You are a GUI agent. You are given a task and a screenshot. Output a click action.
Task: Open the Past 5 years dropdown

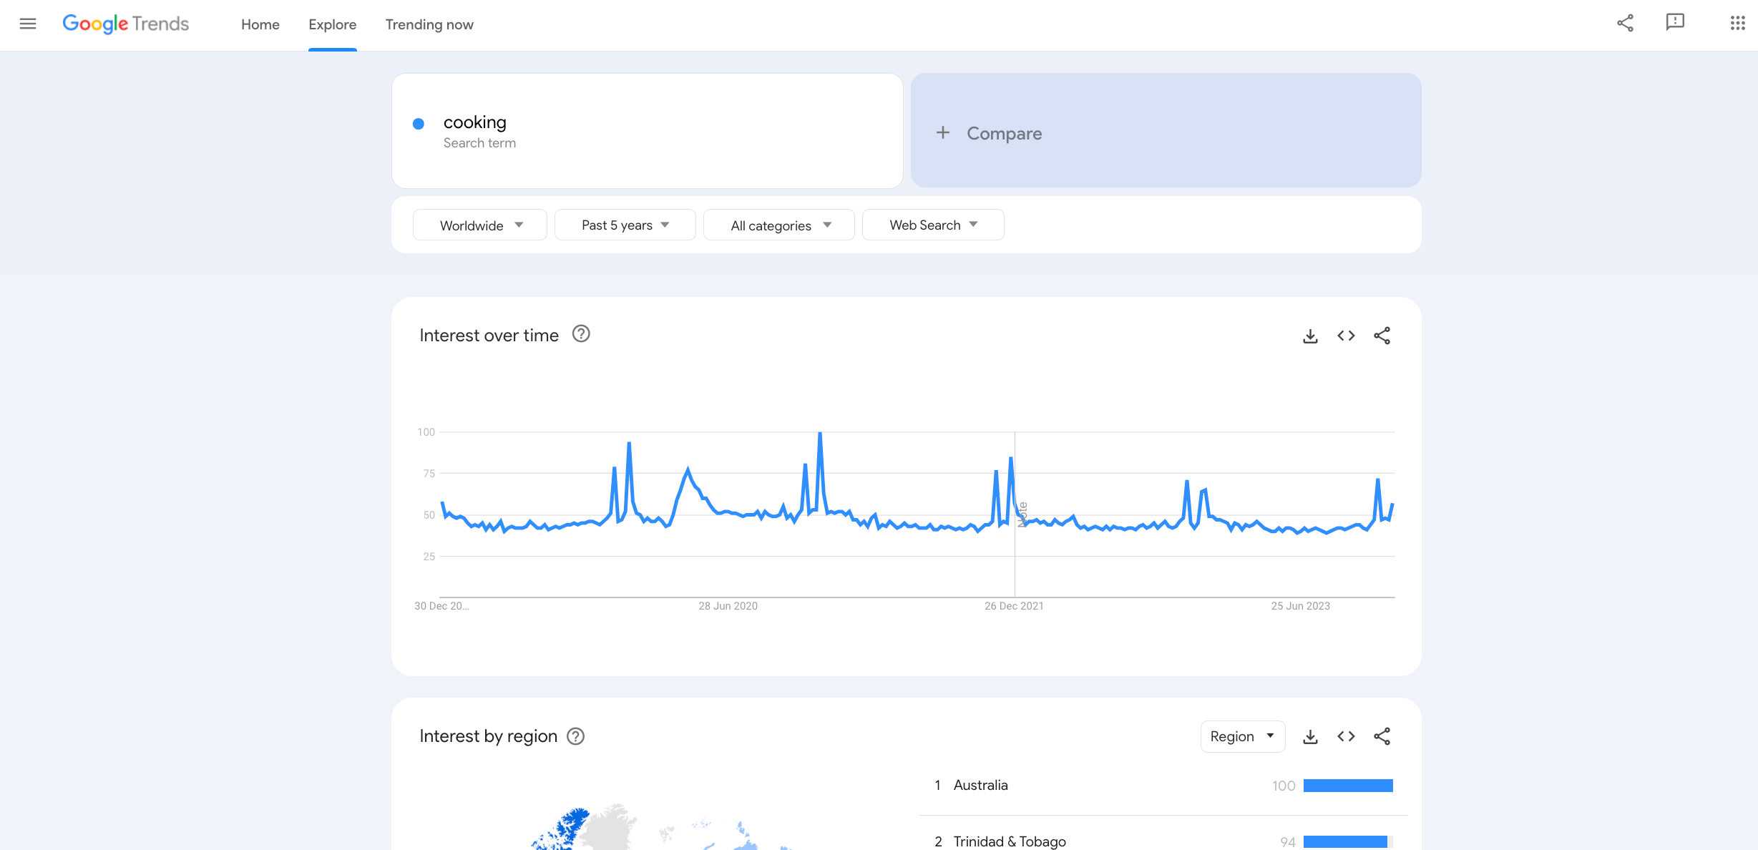[625, 225]
